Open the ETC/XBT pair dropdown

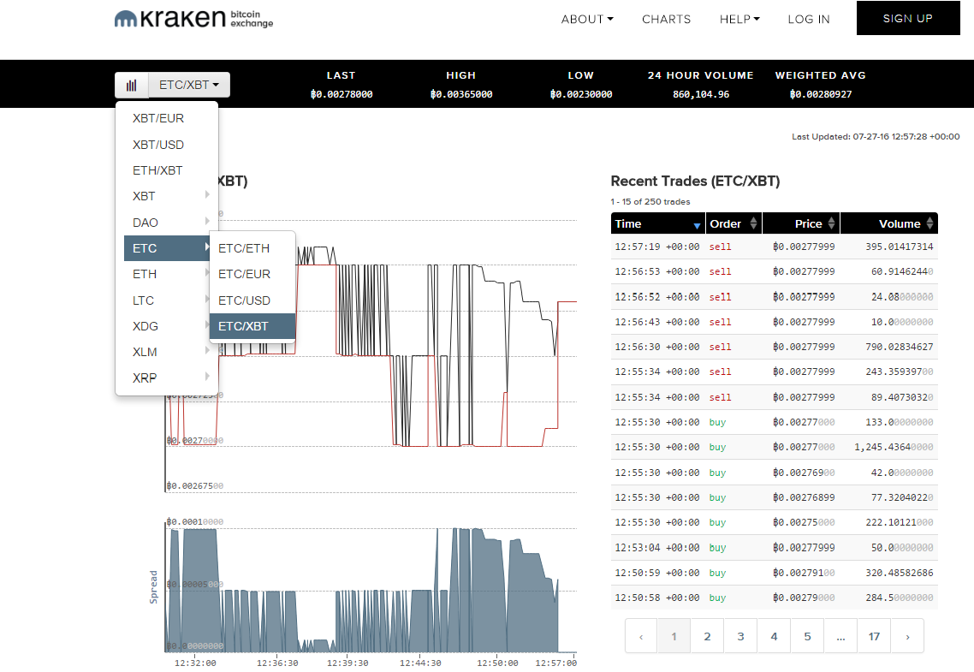189,85
